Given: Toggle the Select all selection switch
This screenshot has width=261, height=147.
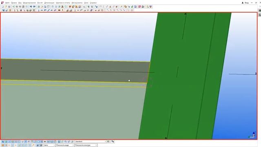Looking at the screenshot, I should point(3,142).
